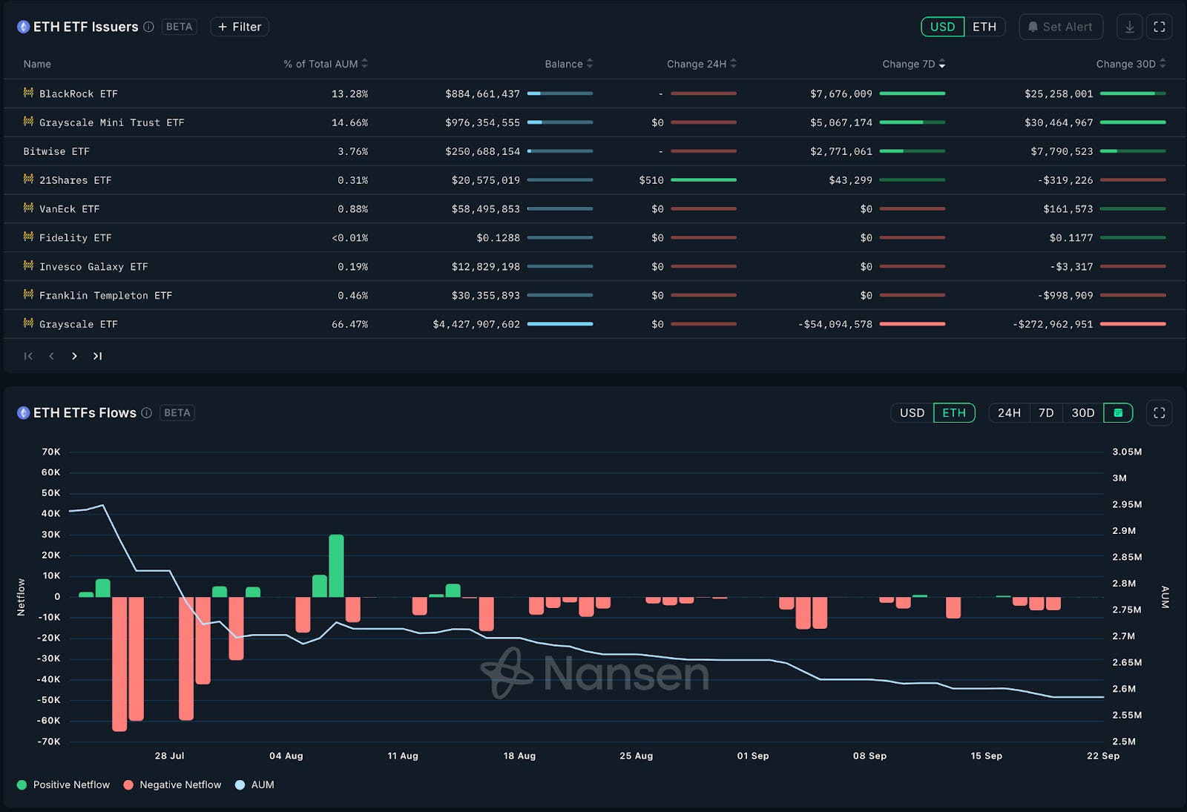Image resolution: width=1187 pixels, height=812 pixels.
Task: Click the Ethereum logo beside ETH ETFs Flows
Action: tap(23, 413)
